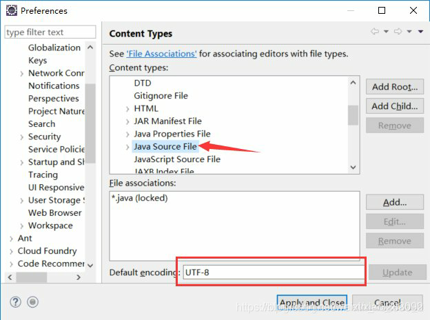Expand the Java Source File node
Viewport: 430px width, 320px height.
pyautogui.click(x=127, y=147)
